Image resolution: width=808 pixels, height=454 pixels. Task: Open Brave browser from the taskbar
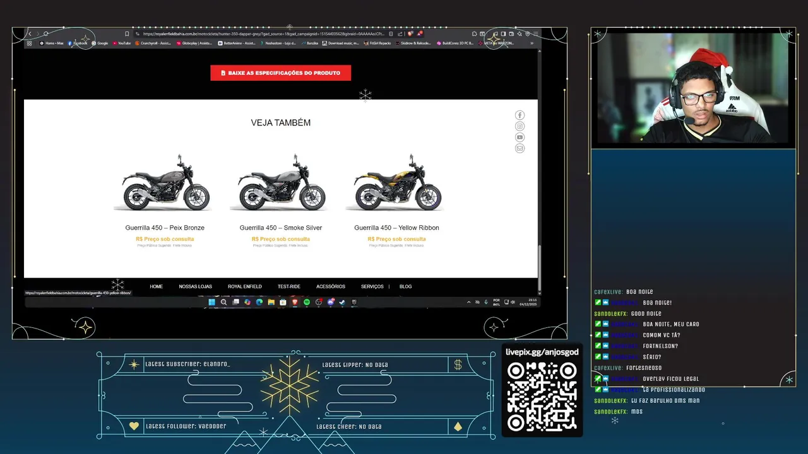coord(295,302)
